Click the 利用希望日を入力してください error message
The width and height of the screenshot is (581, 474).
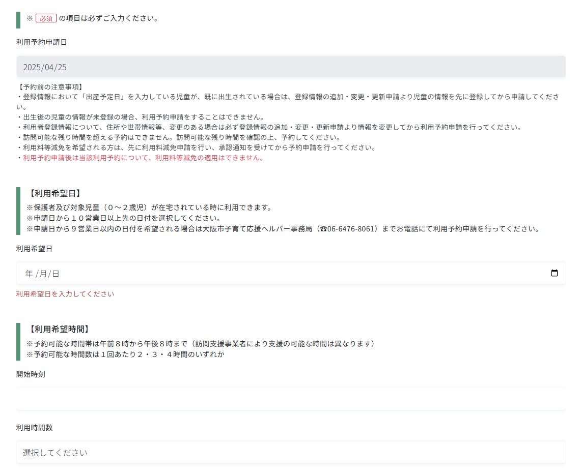65,294
